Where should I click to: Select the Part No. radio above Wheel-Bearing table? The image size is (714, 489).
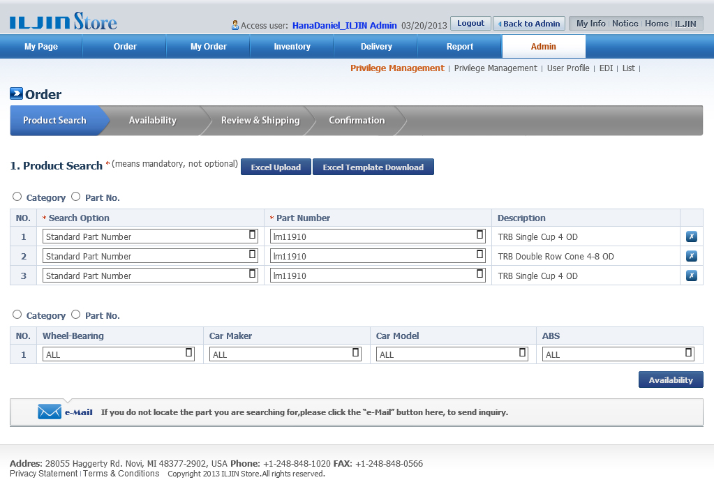click(x=75, y=315)
